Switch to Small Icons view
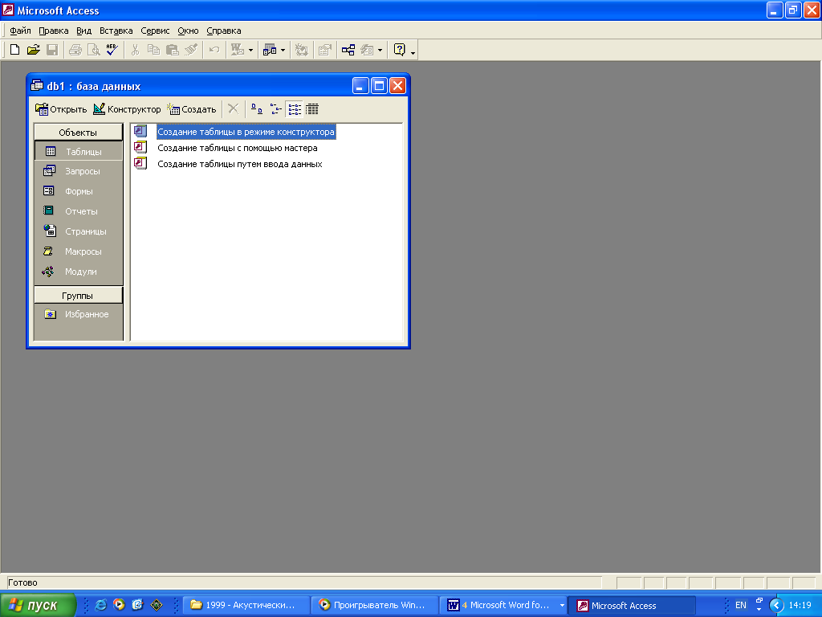The width and height of the screenshot is (822, 617). 276,109
